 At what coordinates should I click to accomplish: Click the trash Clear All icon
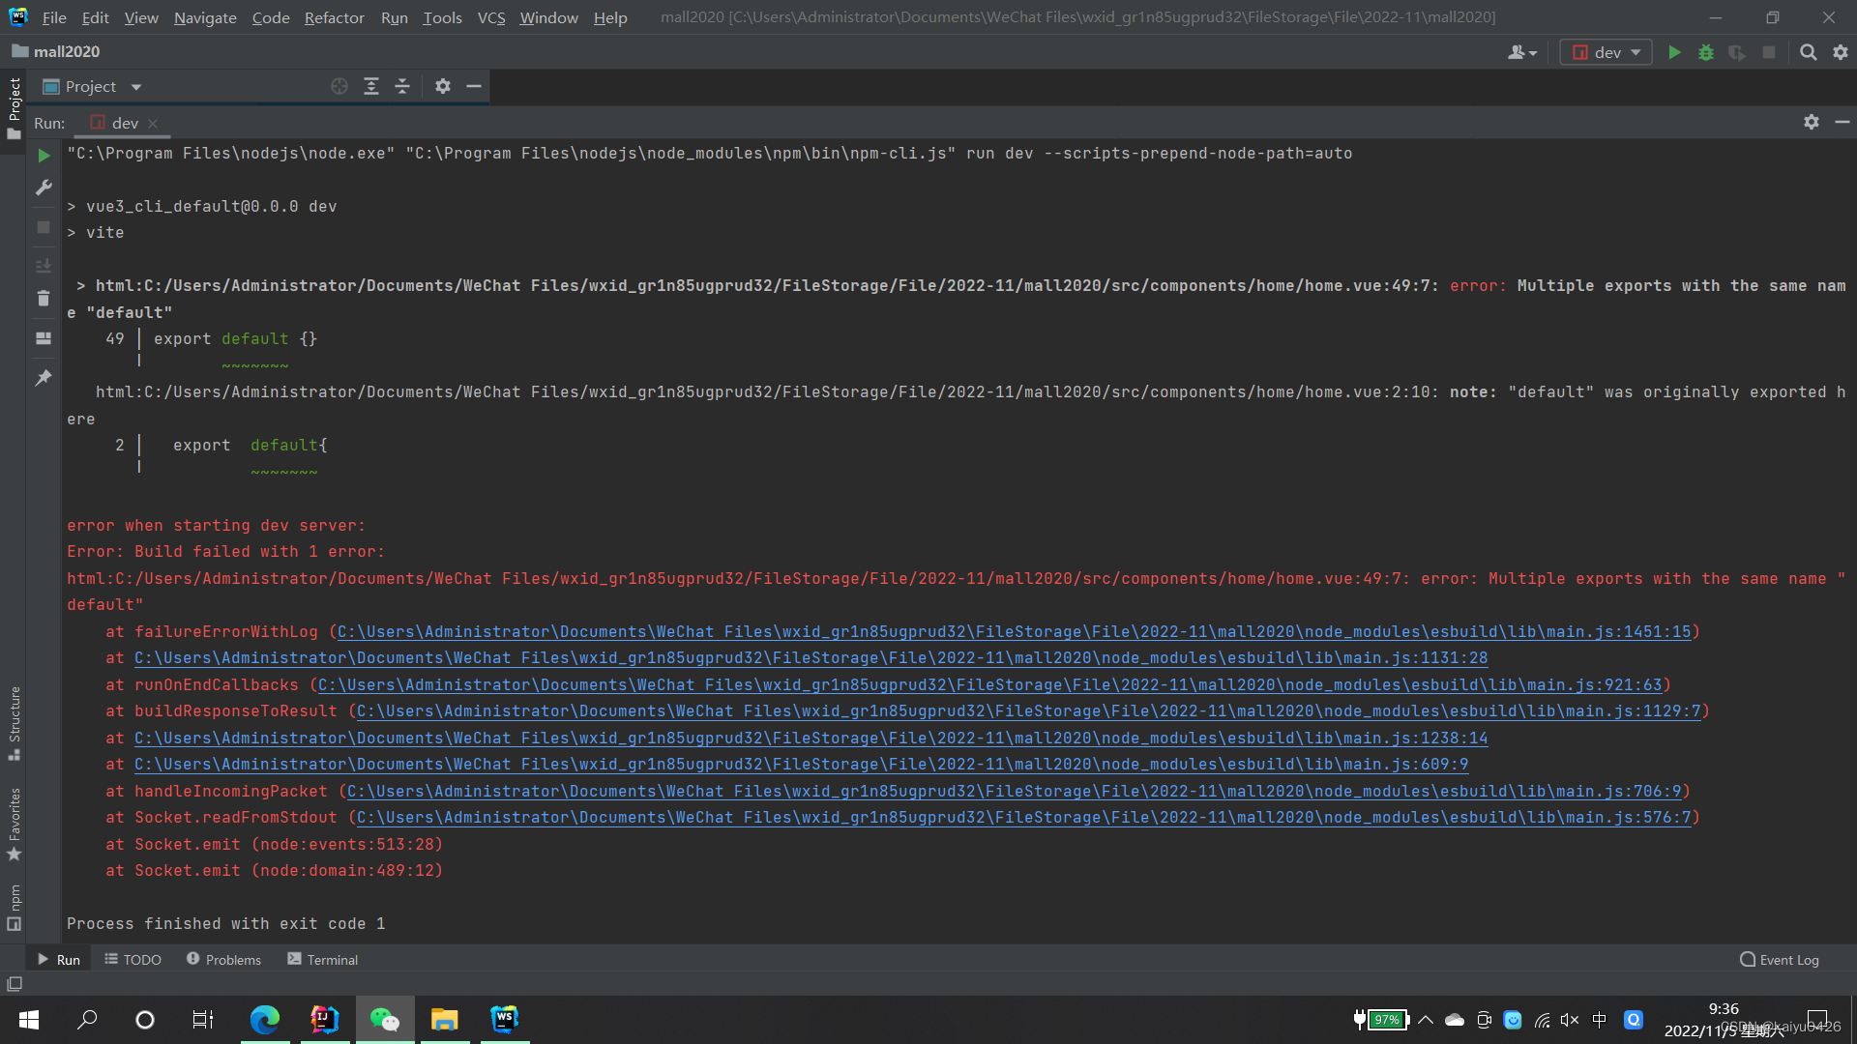coord(44,299)
